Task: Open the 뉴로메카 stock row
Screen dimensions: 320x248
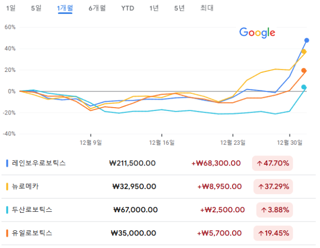Action: (x=159, y=186)
